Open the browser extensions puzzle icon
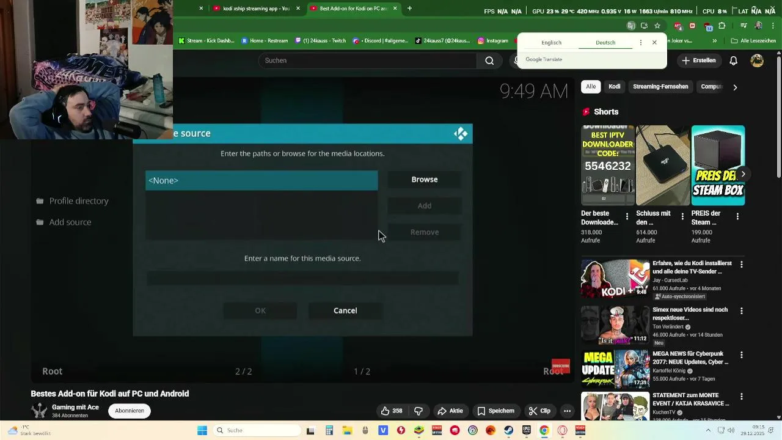782x440 pixels. pos(722,26)
